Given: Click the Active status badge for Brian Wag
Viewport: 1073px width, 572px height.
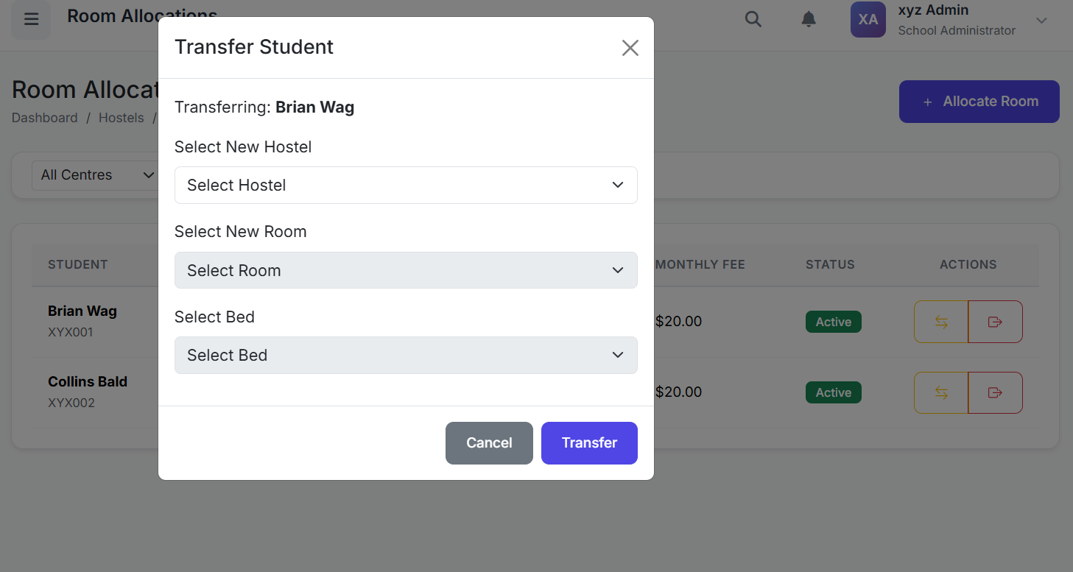Looking at the screenshot, I should 833,322.
